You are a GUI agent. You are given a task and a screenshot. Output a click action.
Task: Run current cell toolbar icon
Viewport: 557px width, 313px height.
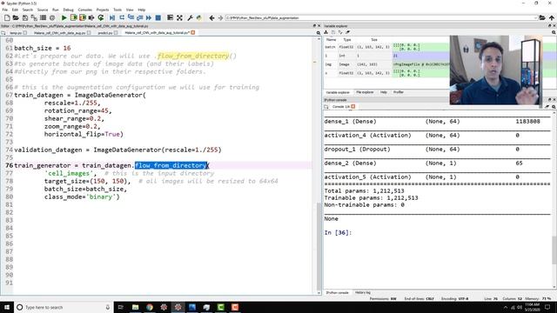point(73,17)
